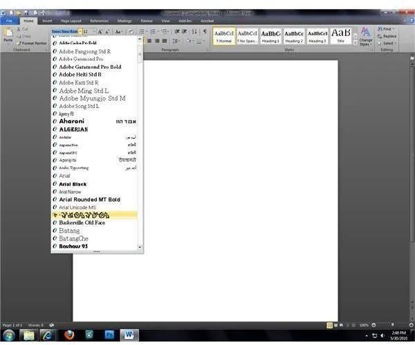Click the Replace button
This screenshot has width=415, height=345.
click(x=387, y=36)
